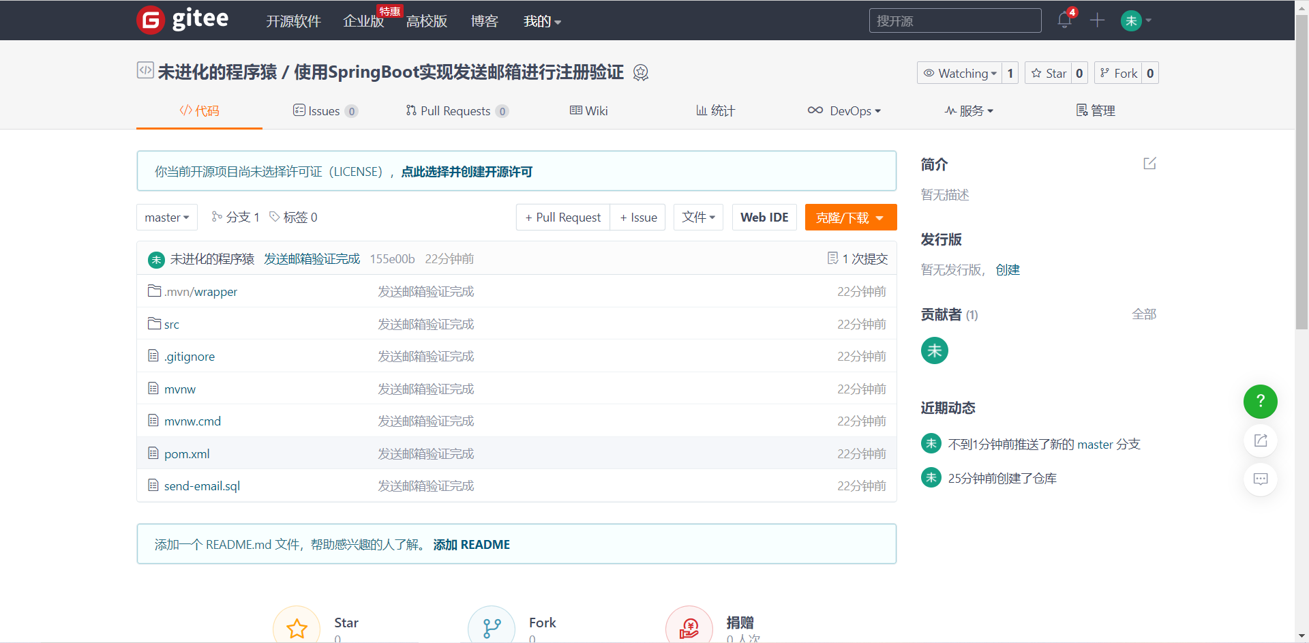The width and height of the screenshot is (1309, 643).
Task: Click the mvnw file icon
Action: [153, 388]
